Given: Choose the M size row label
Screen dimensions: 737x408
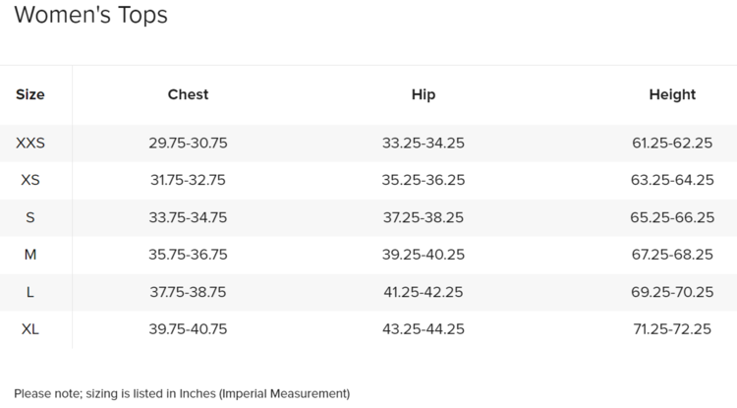Looking at the screenshot, I should pyautogui.click(x=30, y=255).
